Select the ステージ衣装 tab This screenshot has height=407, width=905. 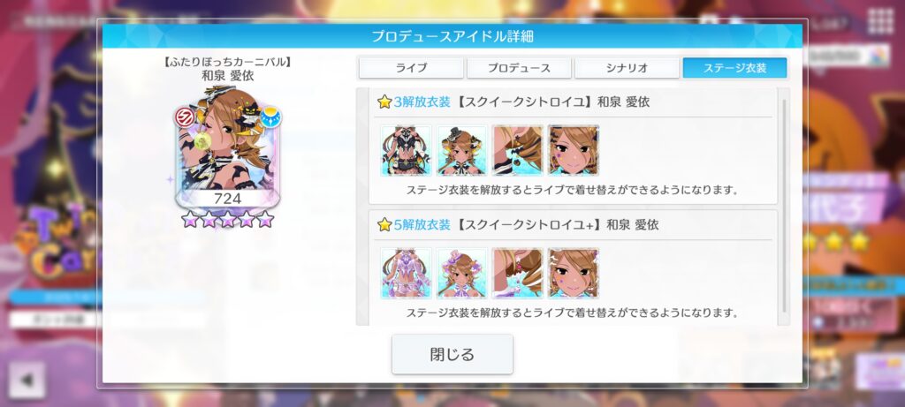(734, 67)
